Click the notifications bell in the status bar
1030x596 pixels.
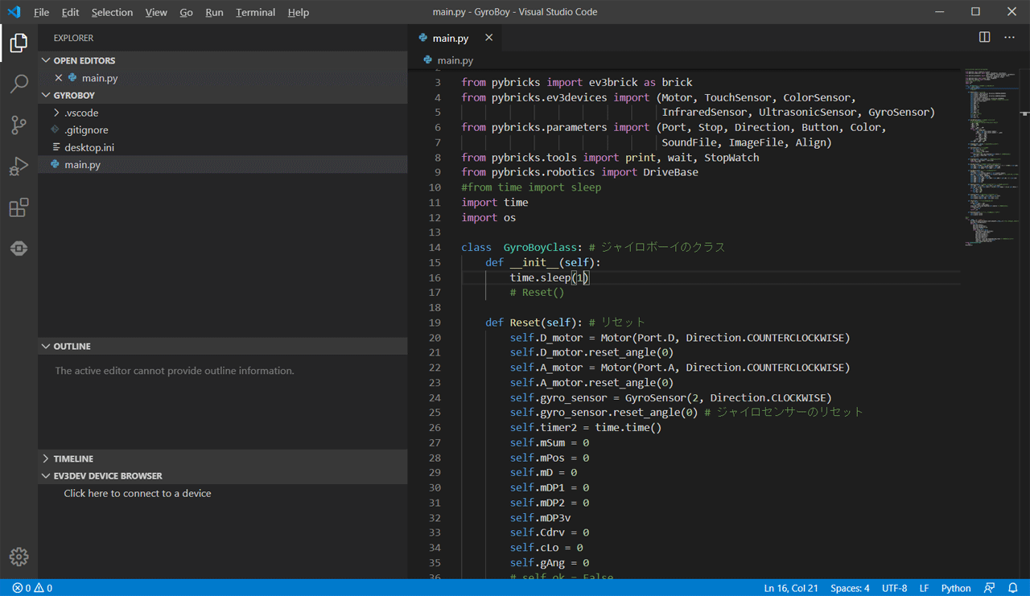coord(1013,588)
